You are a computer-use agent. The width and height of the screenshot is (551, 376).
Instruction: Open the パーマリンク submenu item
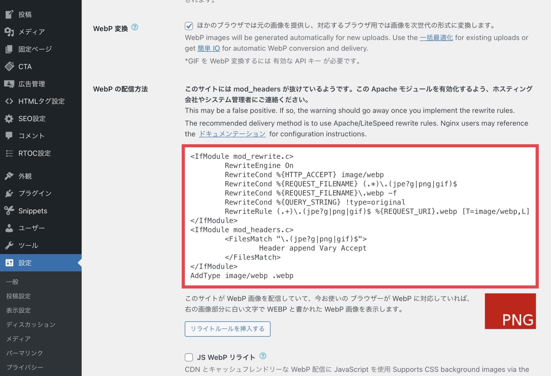pyautogui.click(x=25, y=353)
